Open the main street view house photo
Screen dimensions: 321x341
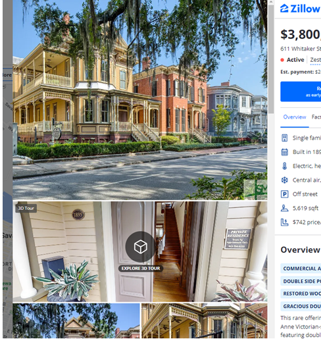tap(140, 100)
